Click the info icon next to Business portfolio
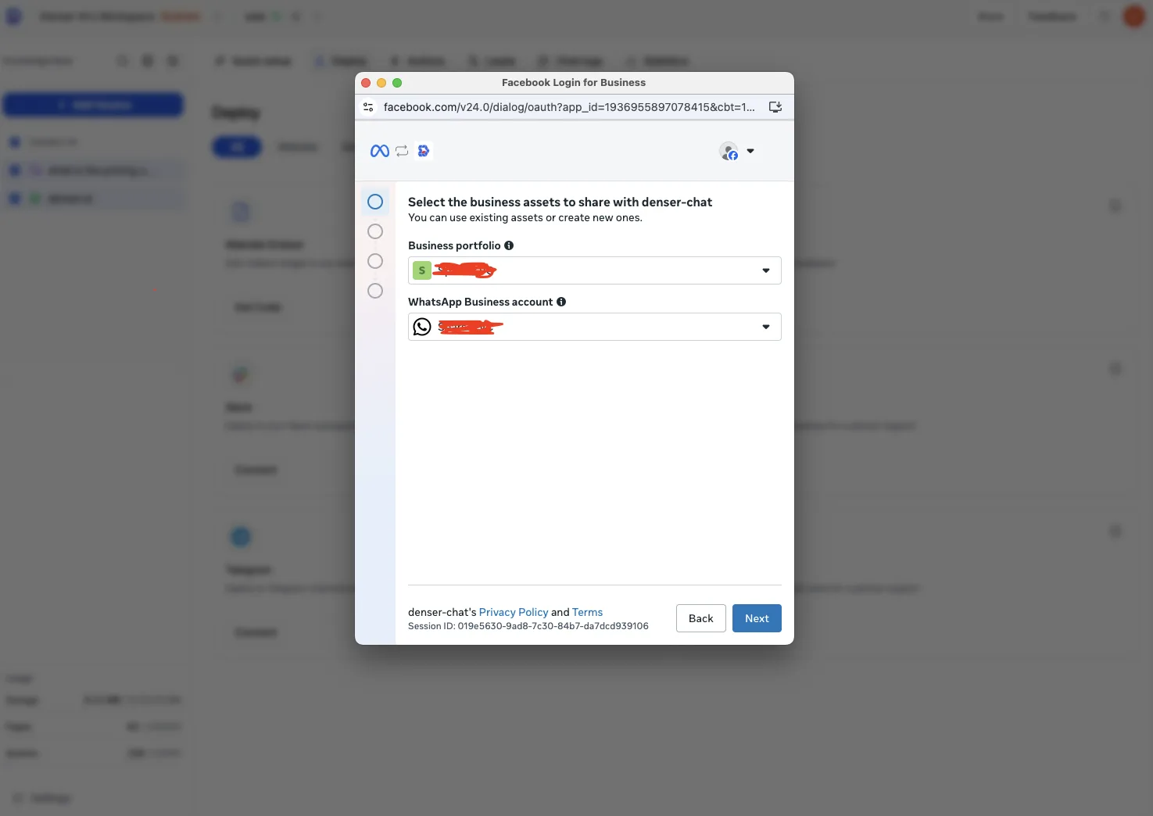The width and height of the screenshot is (1153, 816). coord(509,245)
